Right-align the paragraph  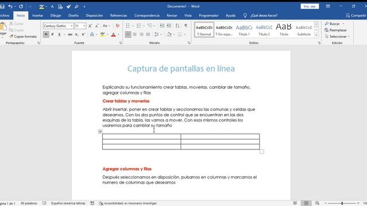click(x=141, y=34)
